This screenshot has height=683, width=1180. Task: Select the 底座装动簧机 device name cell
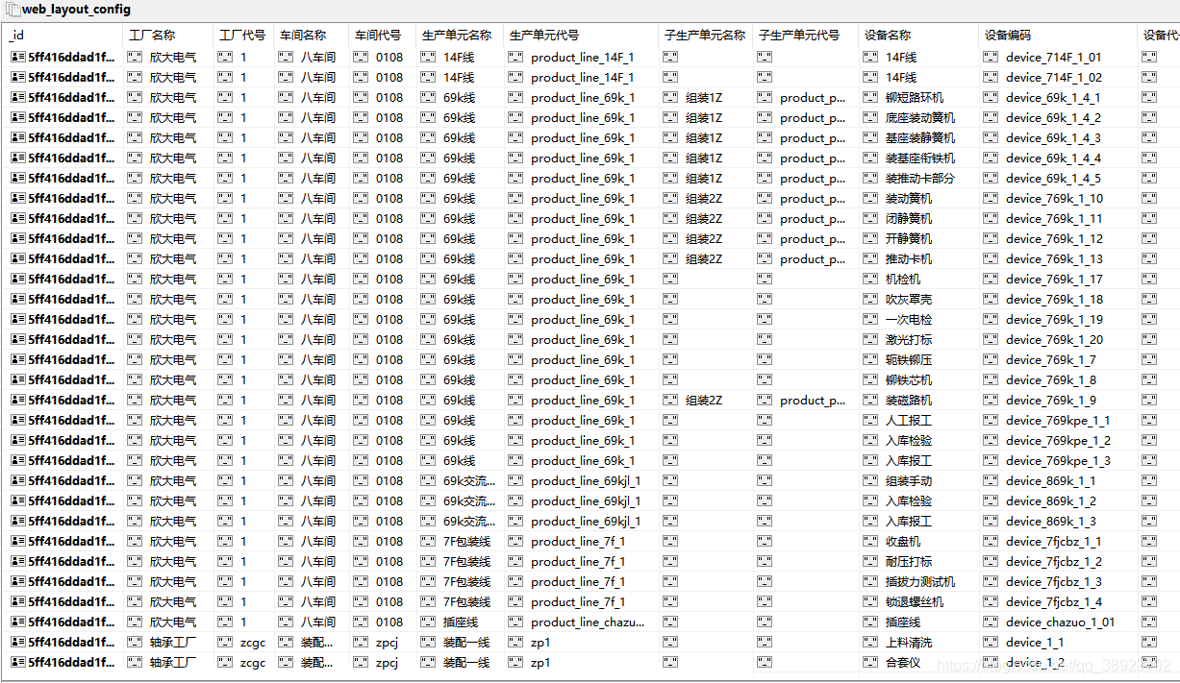[920, 118]
